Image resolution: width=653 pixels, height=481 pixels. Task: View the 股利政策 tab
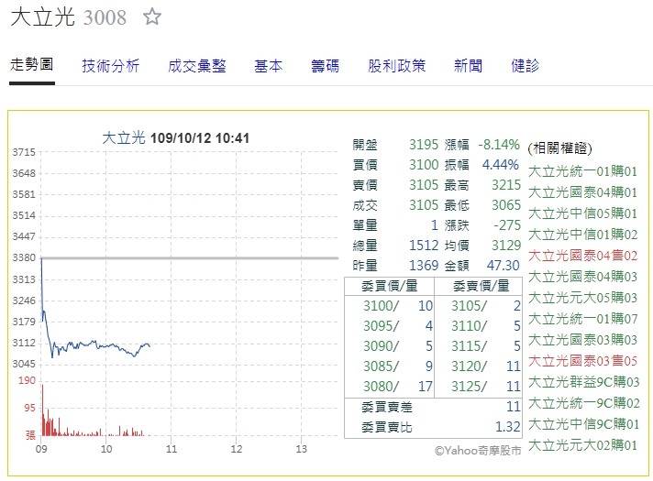[397, 66]
